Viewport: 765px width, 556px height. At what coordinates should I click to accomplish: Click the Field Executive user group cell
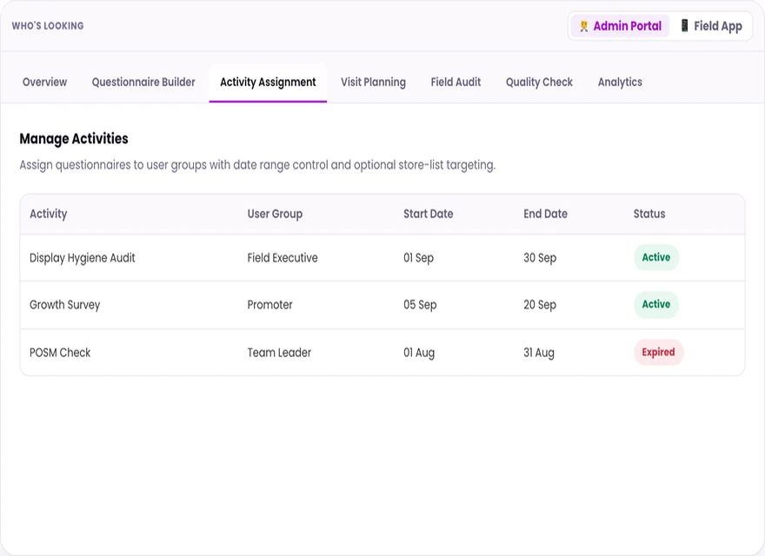tap(283, 257)
